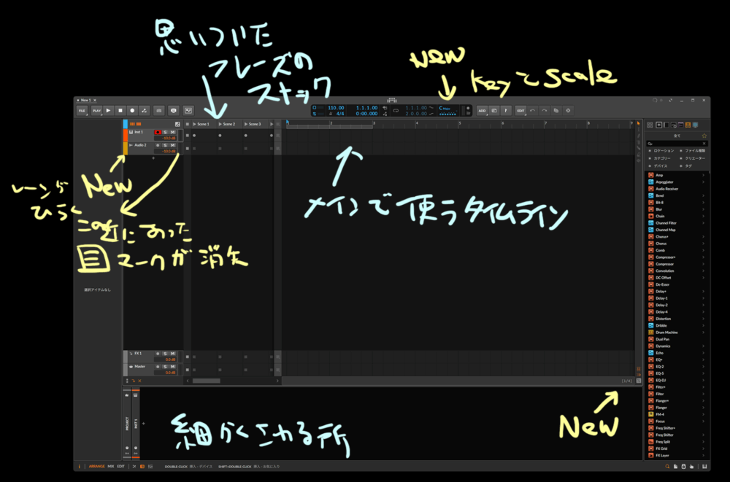Click the duplicate/copy icon in toolbar
Viewport: 730px width, 482px height.
pyautogui.click(x=556, y=111)
